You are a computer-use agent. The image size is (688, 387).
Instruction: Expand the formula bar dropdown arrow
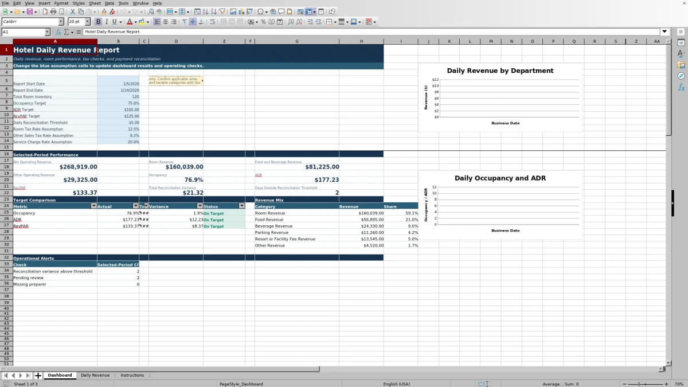(664, 32)
